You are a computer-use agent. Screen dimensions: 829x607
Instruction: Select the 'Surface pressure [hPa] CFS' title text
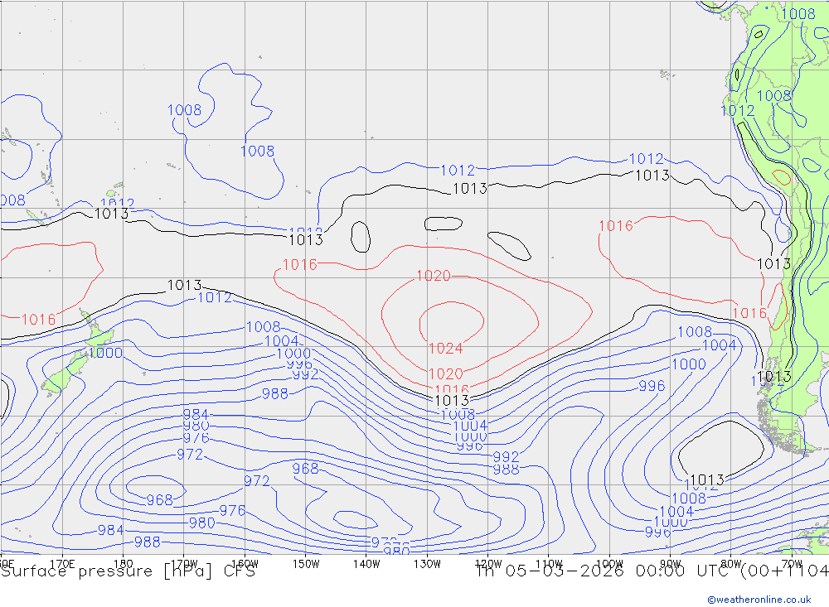pyautogui.click(x=128, y=571)
